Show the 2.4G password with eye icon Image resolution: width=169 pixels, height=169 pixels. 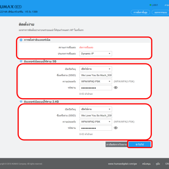[x=116, y=128]
